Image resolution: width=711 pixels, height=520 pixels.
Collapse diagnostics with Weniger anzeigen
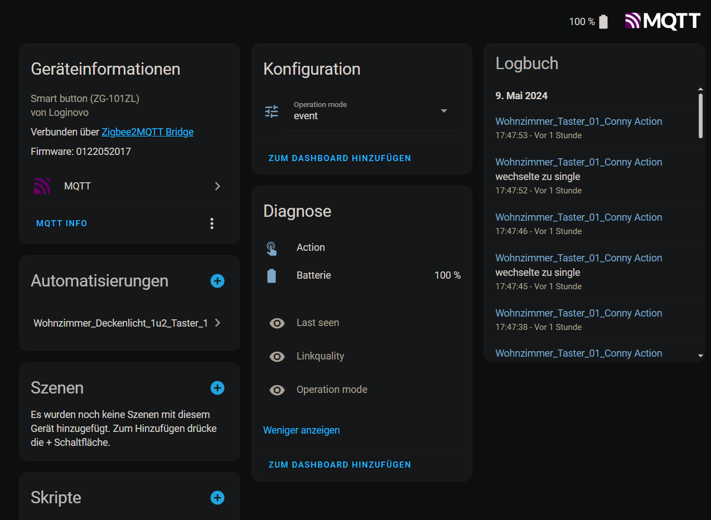301,430
